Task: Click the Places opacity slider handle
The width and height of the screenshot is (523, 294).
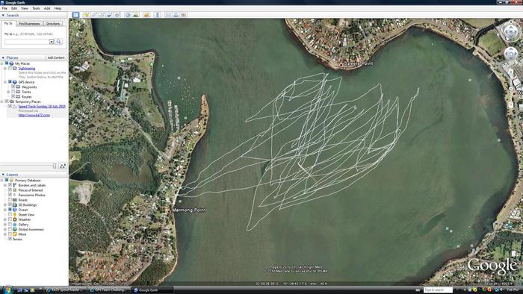Action: click(x=55, y=166)
